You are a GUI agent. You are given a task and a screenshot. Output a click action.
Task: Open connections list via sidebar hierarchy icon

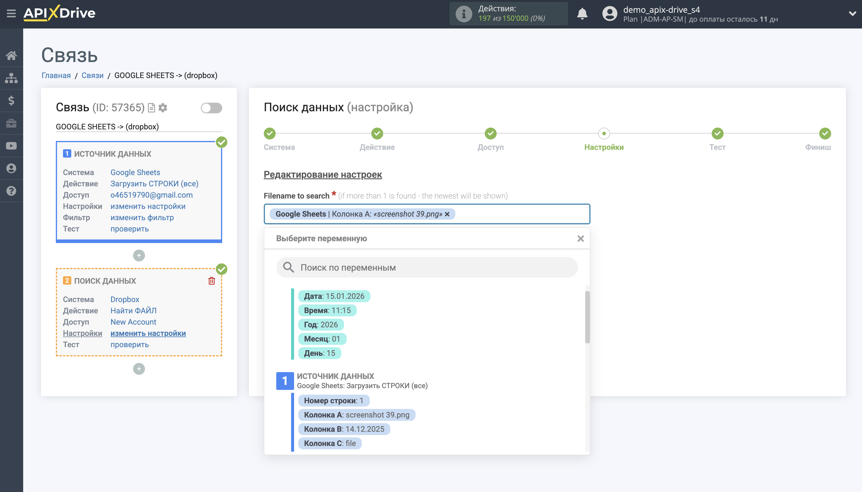[x=11, y=78]
